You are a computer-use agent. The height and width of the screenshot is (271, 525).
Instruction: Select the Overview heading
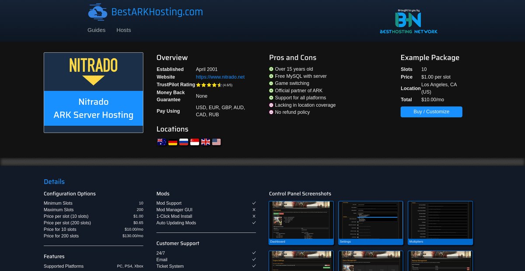click(172, 58)
